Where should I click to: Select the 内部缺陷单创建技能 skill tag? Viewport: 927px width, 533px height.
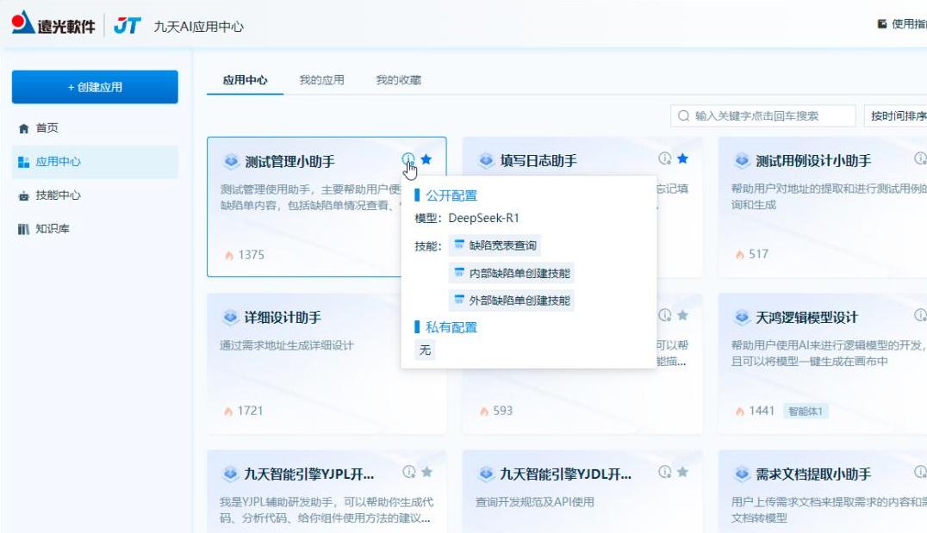click(x=512, y=273)
